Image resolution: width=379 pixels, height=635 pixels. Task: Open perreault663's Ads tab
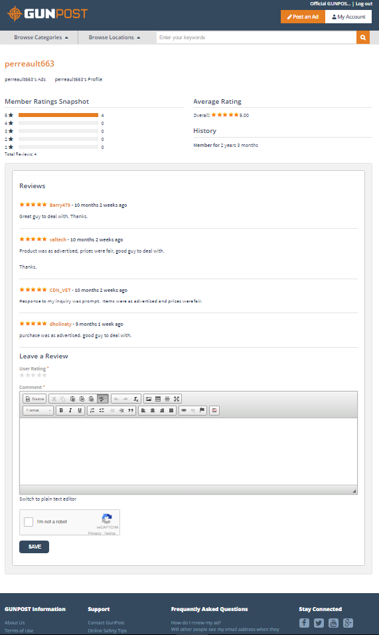click(x=25, y=79)
